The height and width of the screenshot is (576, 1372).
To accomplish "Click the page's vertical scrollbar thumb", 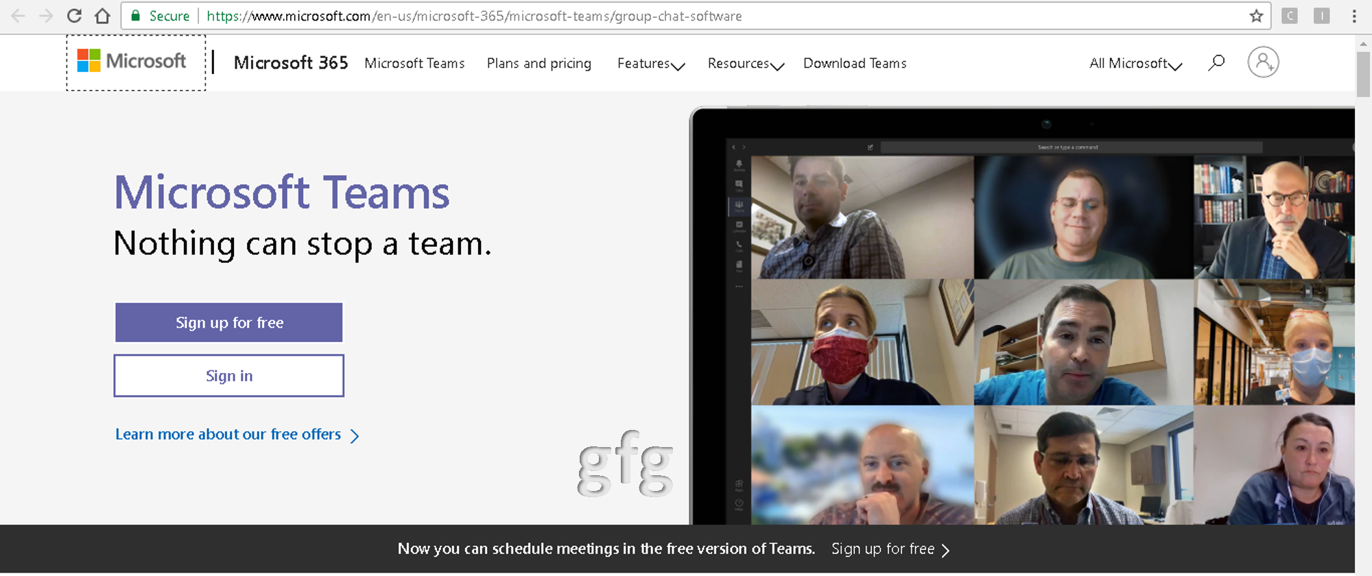I will [1362, 74].
